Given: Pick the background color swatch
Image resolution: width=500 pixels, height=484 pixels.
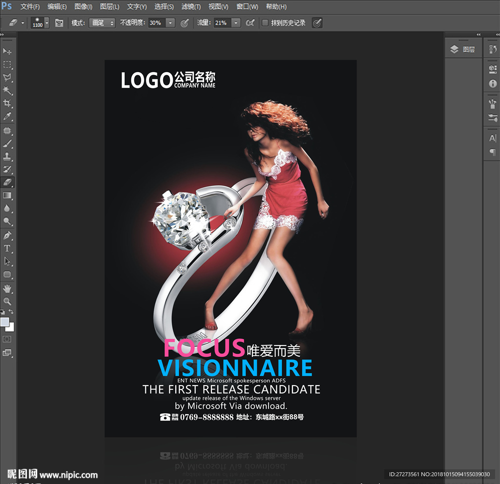Looking at the screenshot, I should tap(11, 328).
